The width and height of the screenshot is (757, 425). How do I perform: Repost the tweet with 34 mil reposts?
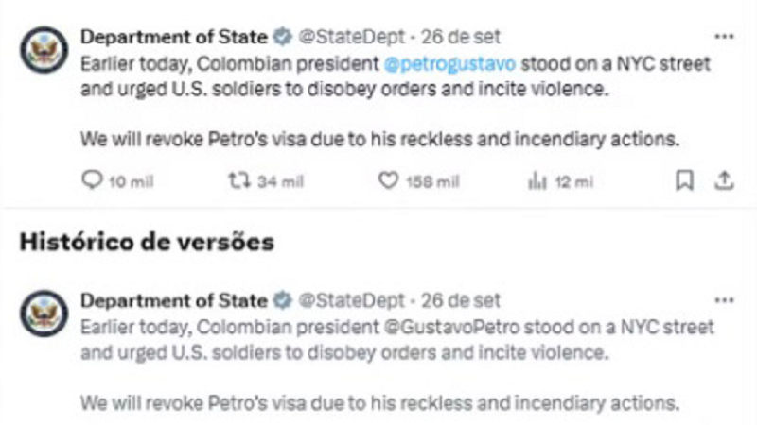239,180
